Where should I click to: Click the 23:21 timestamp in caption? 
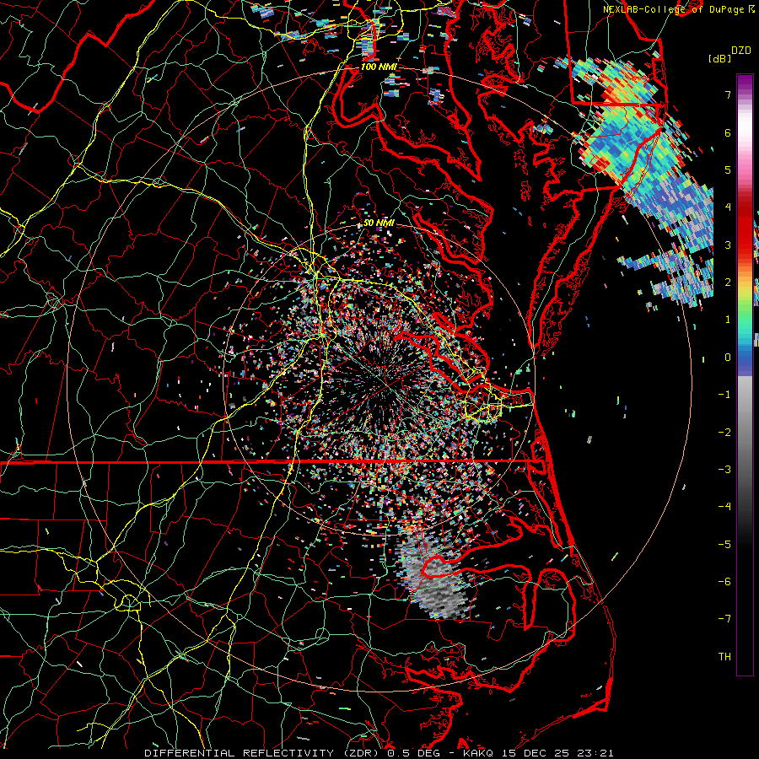595,753
